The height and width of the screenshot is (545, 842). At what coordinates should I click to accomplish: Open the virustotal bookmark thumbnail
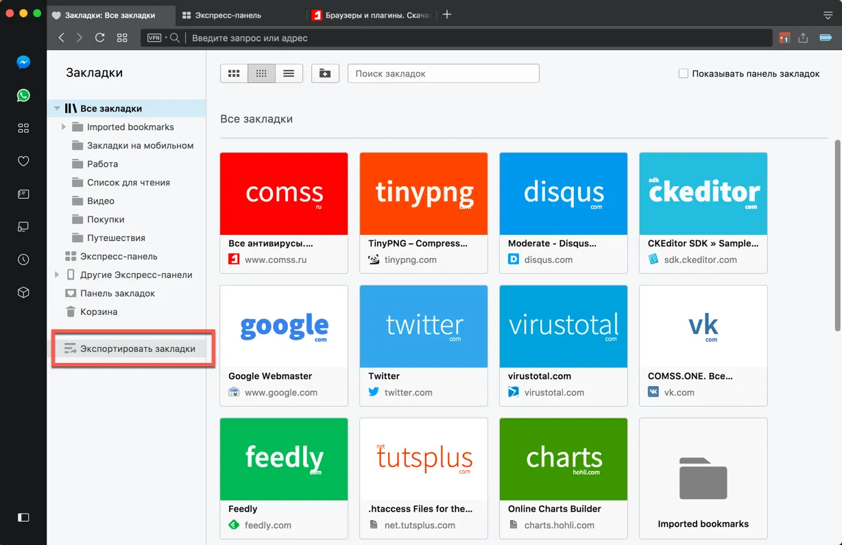tap(564, 327)
